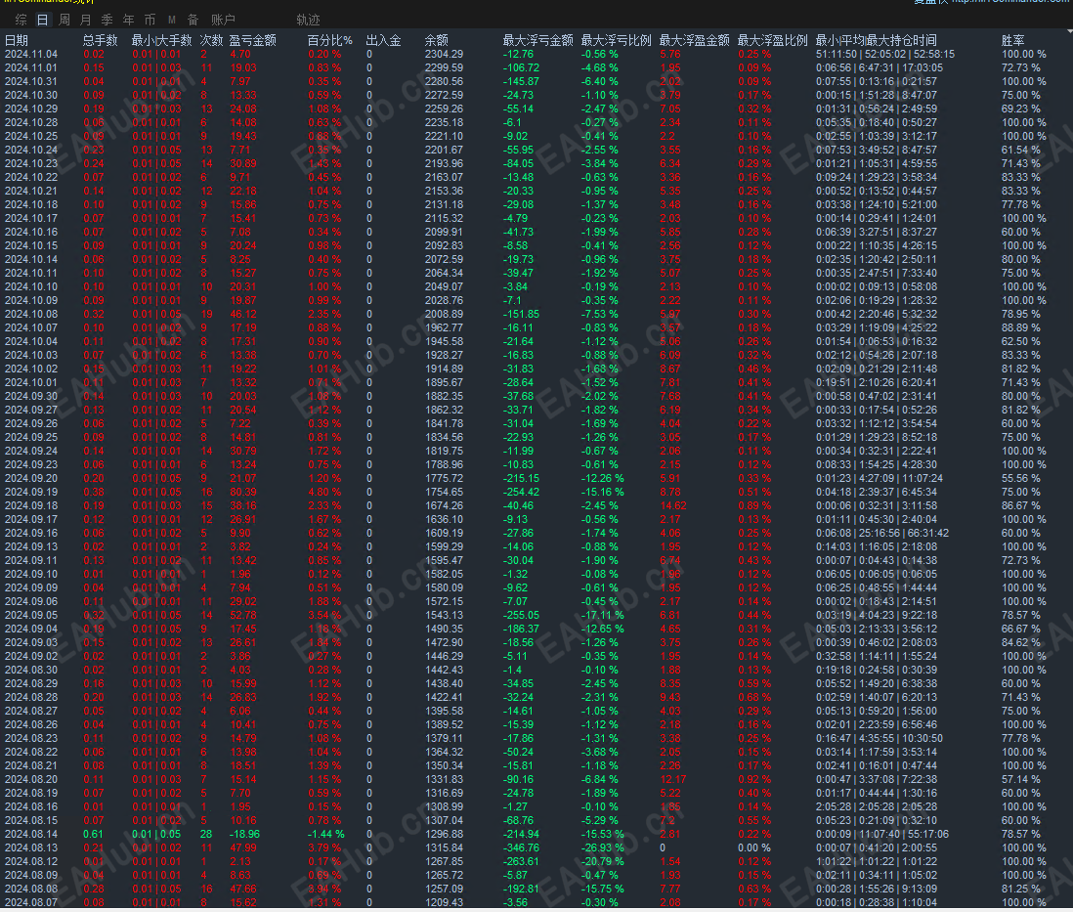
Task: Click the floating loss amount -215.15
Action: click(x=521, y=479)
